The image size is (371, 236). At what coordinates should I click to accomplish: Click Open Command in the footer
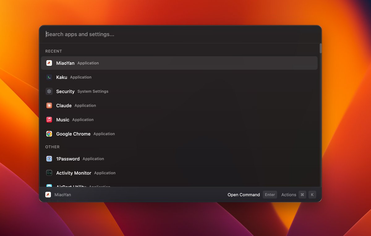pyautogui.click(x=244, y=195)
